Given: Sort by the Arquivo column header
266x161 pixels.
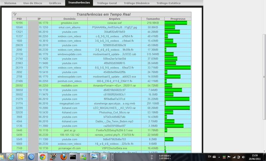Looking at the screenshot, I should pyautogui.click(x=114, y=19).
